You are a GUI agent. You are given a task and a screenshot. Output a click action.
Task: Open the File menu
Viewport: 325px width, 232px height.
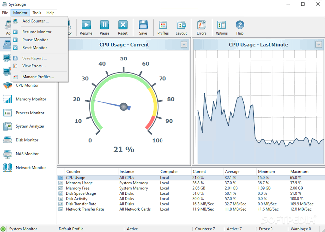point(5,13)
